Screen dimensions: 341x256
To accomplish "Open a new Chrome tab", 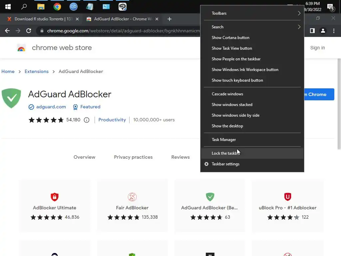I will [x=170, y=19].
